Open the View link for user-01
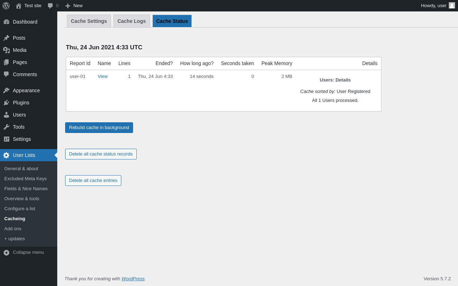The height and width of the screenshot is (286, 458). click(103, 76)
